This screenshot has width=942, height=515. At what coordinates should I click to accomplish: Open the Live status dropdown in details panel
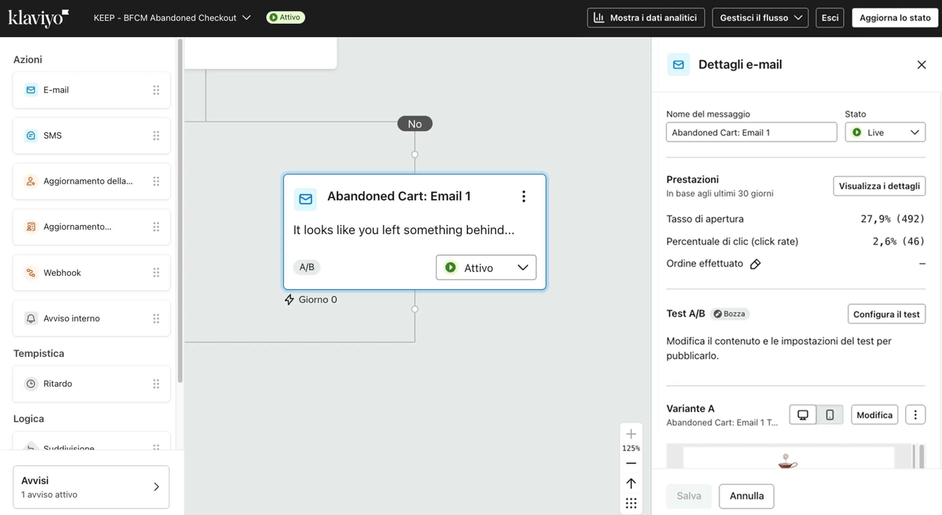coord(885,132)
